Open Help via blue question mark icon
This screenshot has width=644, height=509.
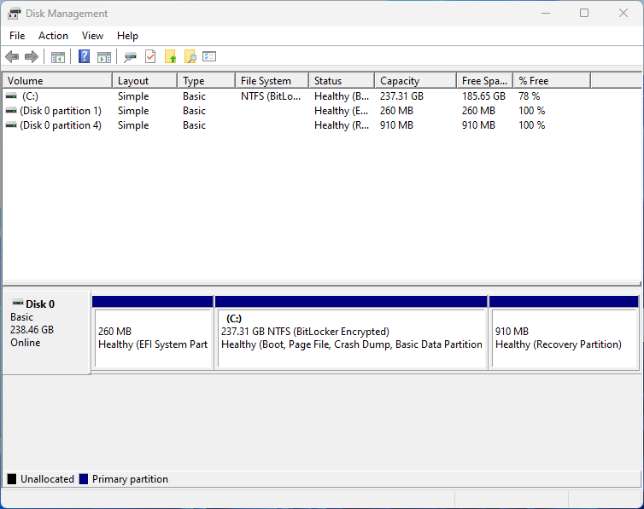[85, 56]
